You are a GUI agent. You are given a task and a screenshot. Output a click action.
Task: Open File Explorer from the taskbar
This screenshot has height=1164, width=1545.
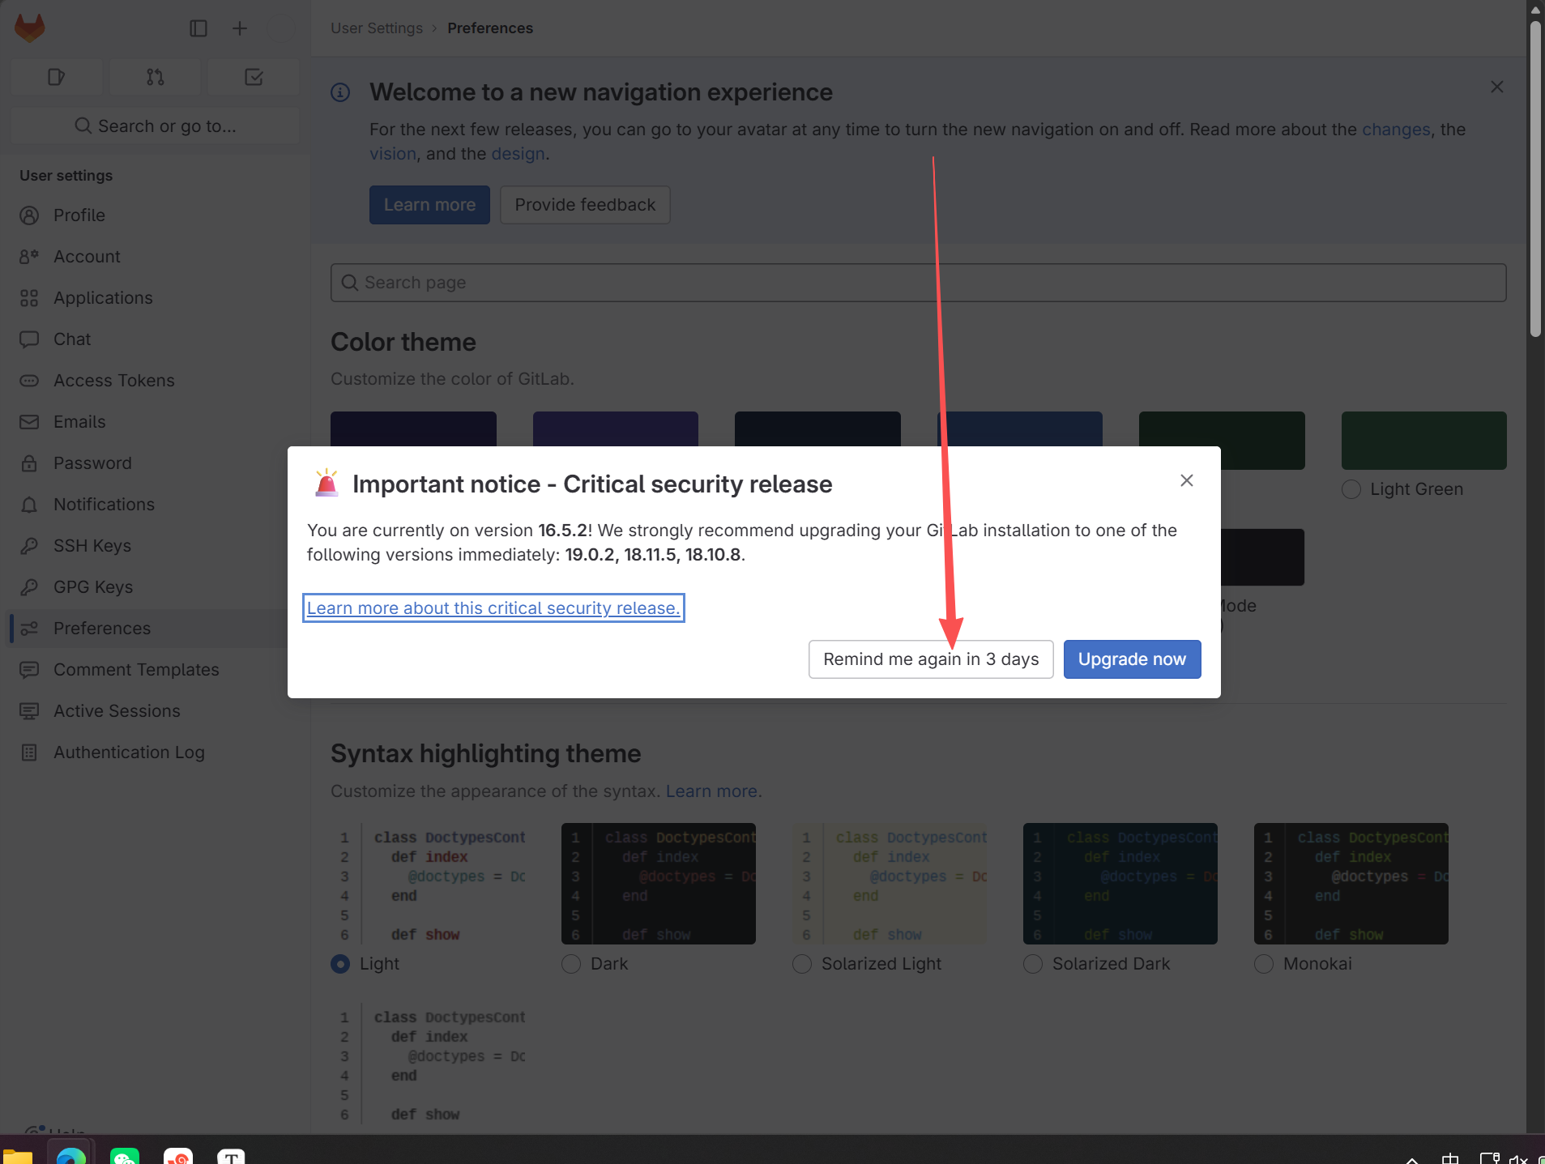click(x=18, y=1156)
